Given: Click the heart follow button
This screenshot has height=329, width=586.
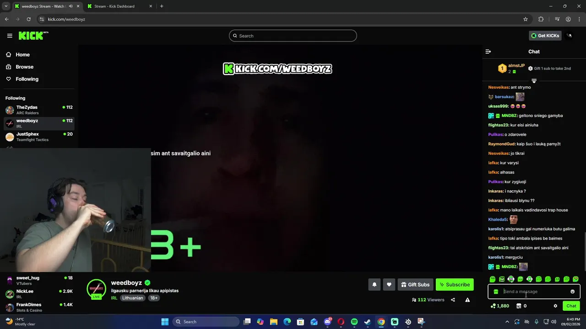Looking at the screenshot, I should (389, 285).
